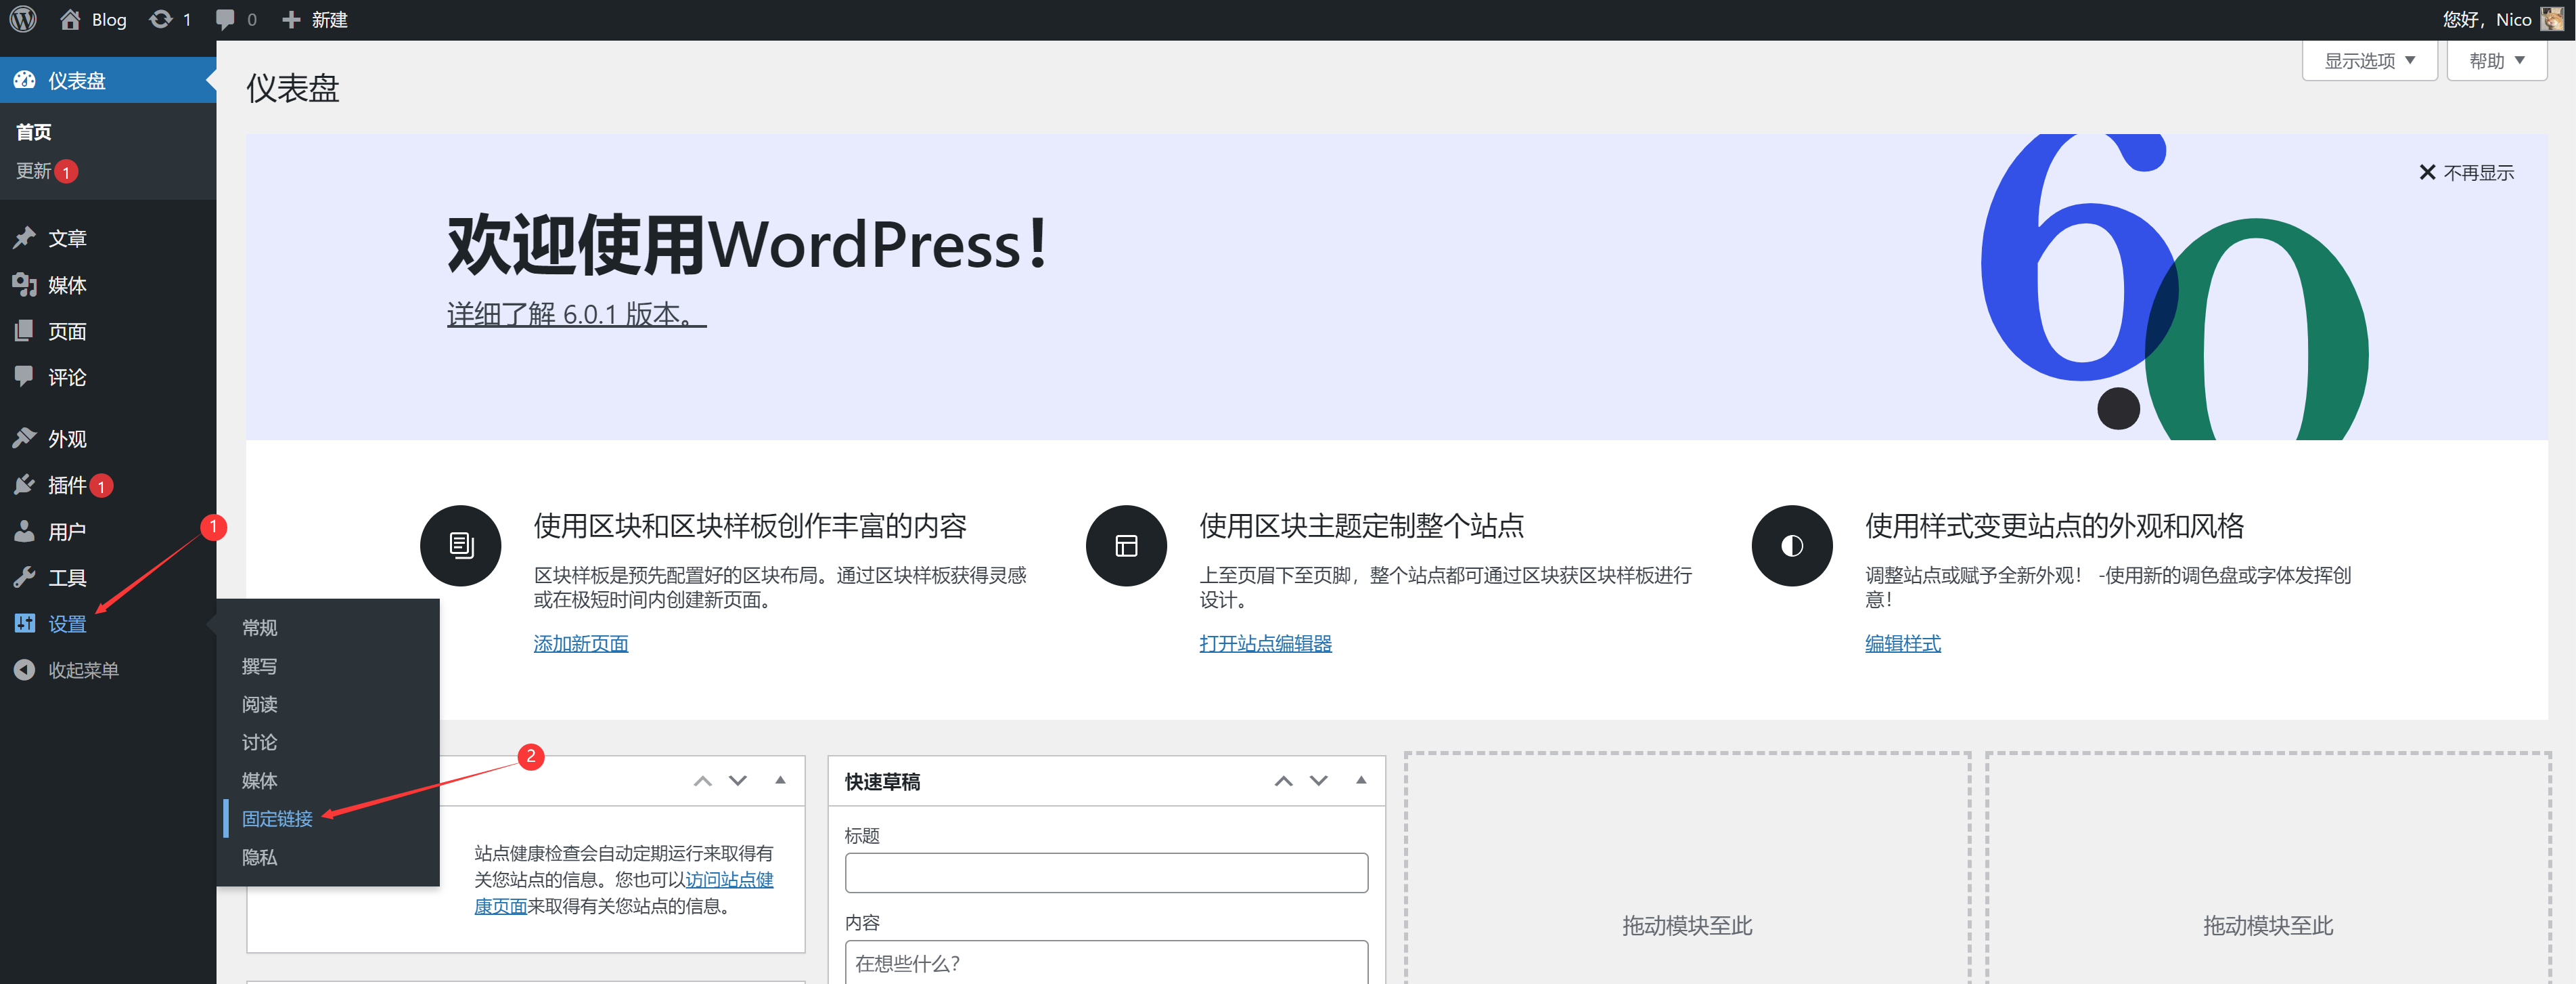Image resolution: width=2576 pixels, height=984 pixels.
Task: Select 常规 in the settings submenu
Action: click(259, 628)
